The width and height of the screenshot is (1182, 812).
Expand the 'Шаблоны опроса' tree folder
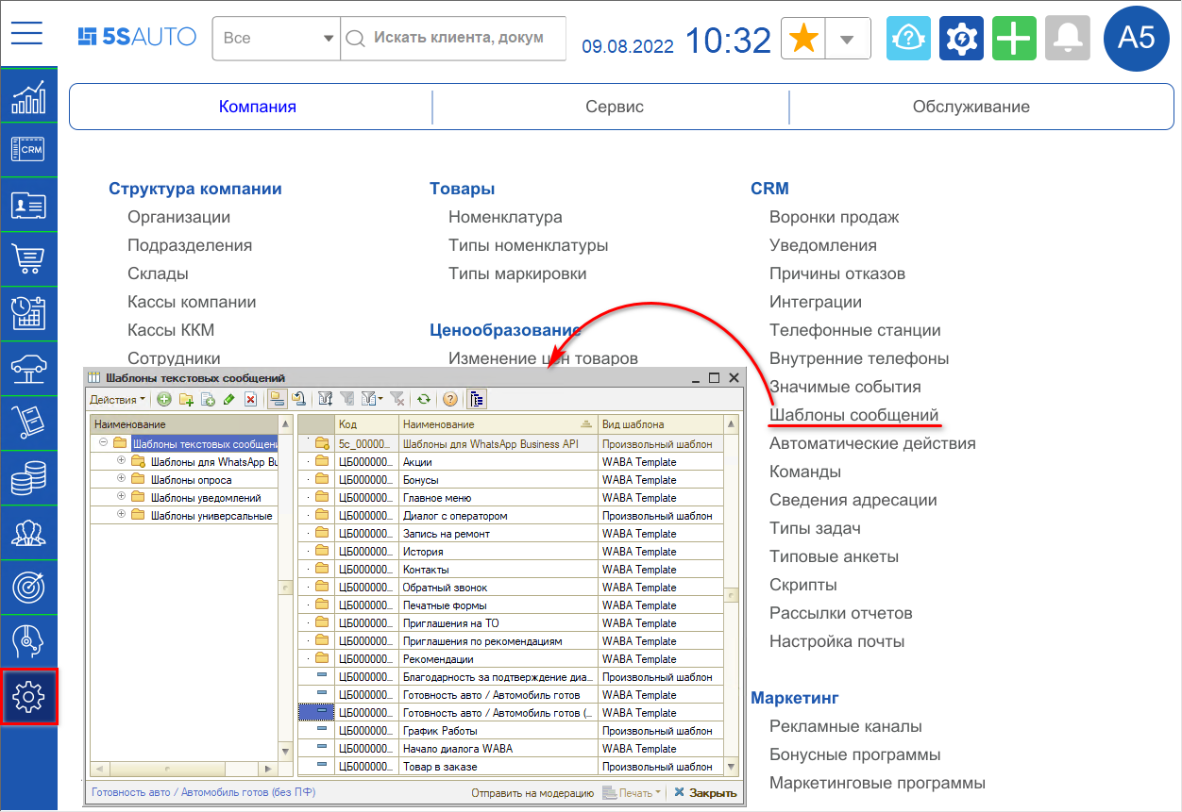pyautogui.click(x=121, y=479)
